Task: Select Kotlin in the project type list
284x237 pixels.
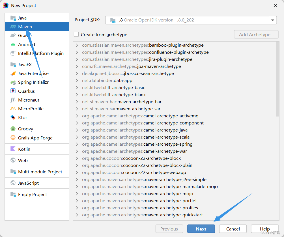Action: click(37, 149)
